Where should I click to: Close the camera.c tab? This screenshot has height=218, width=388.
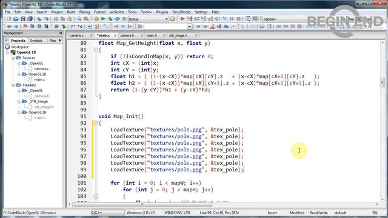point(91,35)
